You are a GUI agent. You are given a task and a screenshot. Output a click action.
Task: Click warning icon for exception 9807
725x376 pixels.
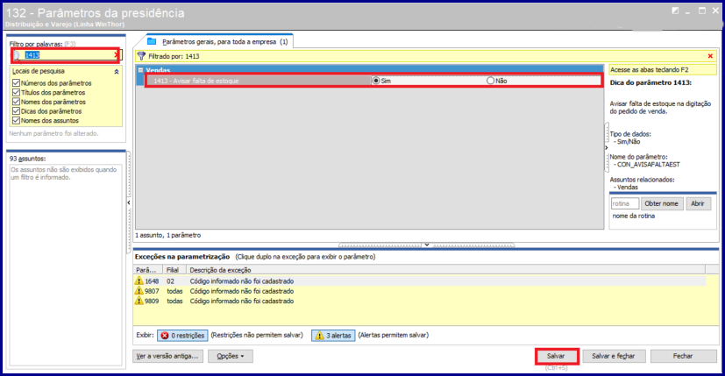pos(139,291)
